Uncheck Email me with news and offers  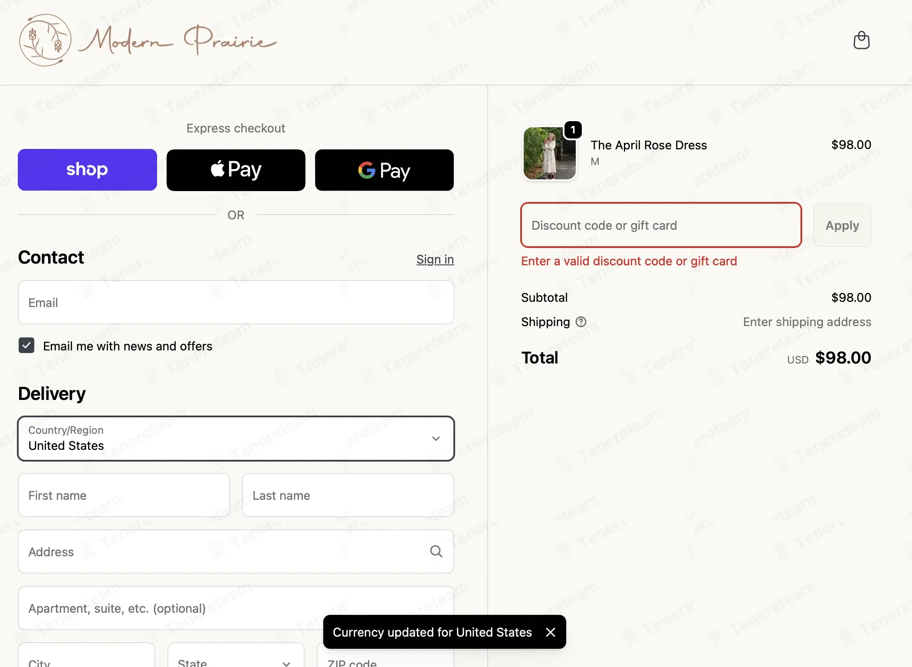pos(26,346)
